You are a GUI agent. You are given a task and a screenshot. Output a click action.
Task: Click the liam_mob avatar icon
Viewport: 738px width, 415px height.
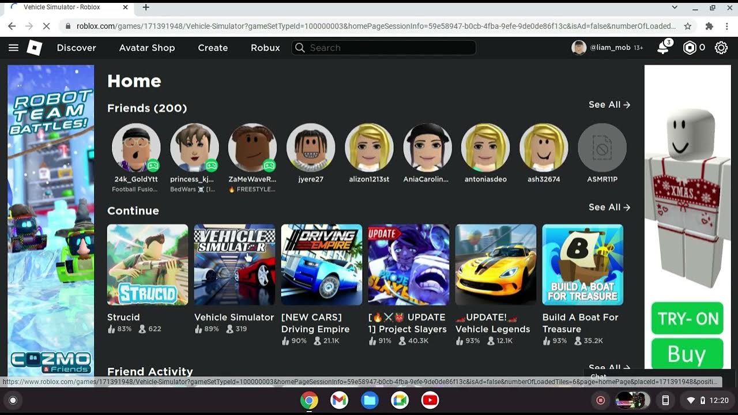579,48
